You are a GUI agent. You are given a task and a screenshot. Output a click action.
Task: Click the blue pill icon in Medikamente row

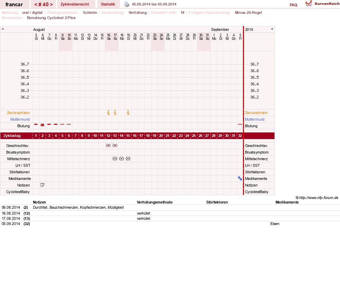click(240, 178)
